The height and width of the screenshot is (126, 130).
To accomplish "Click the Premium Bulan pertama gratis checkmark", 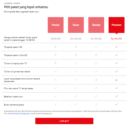I will (116, 104).
